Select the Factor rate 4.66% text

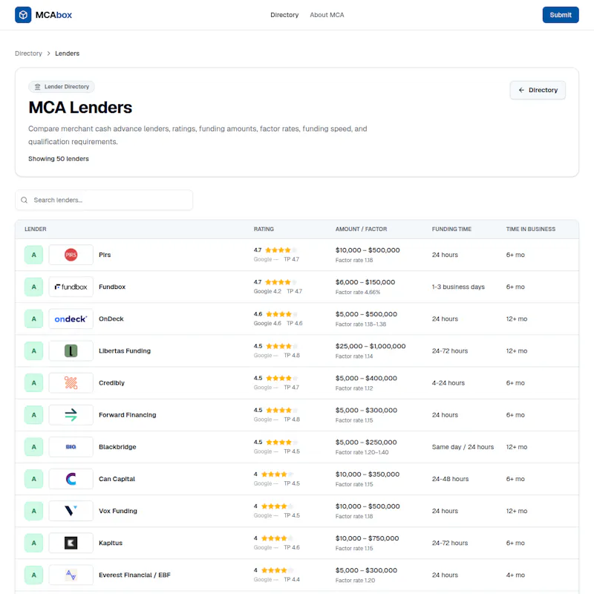click(358, 292)
